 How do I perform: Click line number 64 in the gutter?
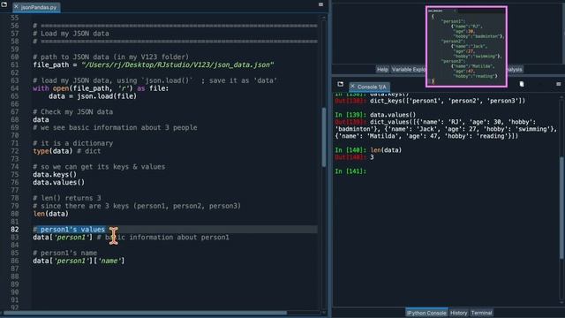tap(14, 88)
